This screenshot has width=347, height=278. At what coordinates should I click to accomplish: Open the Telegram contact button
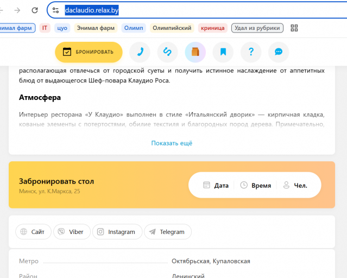pos(168,232)
